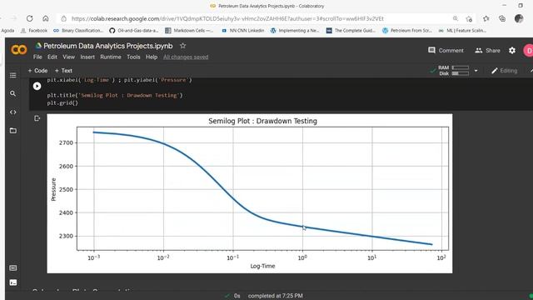Open the Comment button
Viewport: 533px width, 300px height.
446,50
